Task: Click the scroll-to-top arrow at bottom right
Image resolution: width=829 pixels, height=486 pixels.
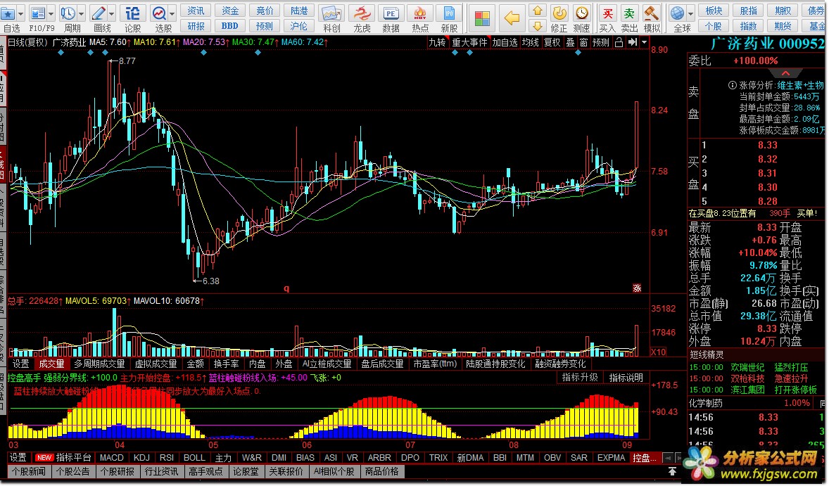Action: click(x=673, y=471)
